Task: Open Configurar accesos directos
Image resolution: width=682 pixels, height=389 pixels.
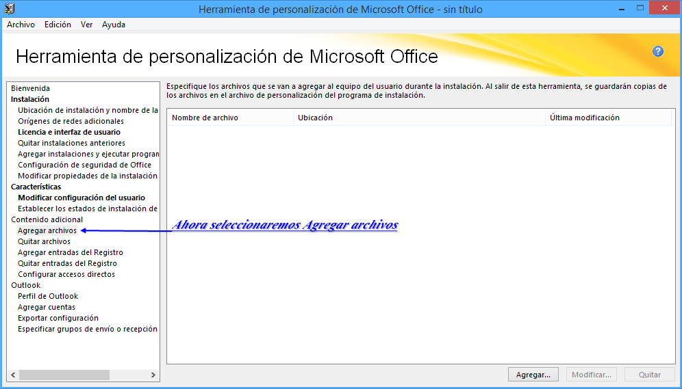Action: pos(66,274)
